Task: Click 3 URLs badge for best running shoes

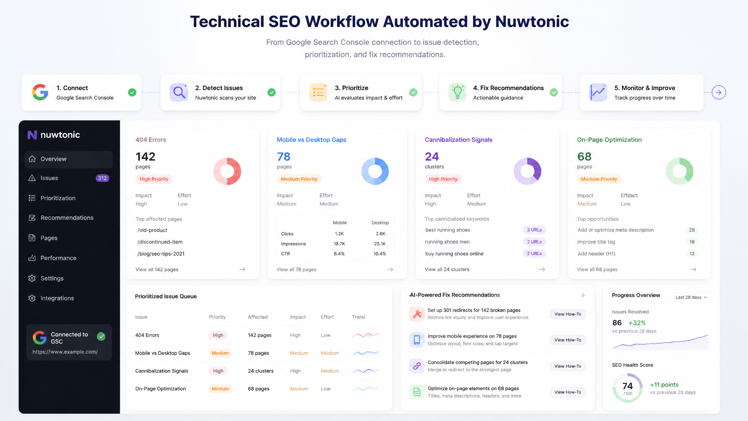Action: [534, 230]
